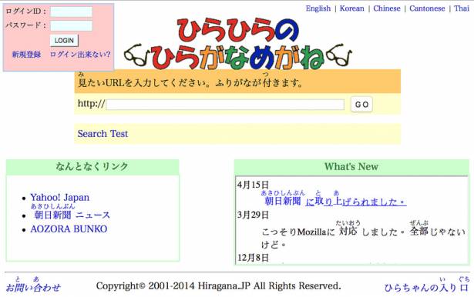Image resolution: width=474 pixels, height=297 pixels.
Task: Click the LOGIN button
Action: coord(64,41)
